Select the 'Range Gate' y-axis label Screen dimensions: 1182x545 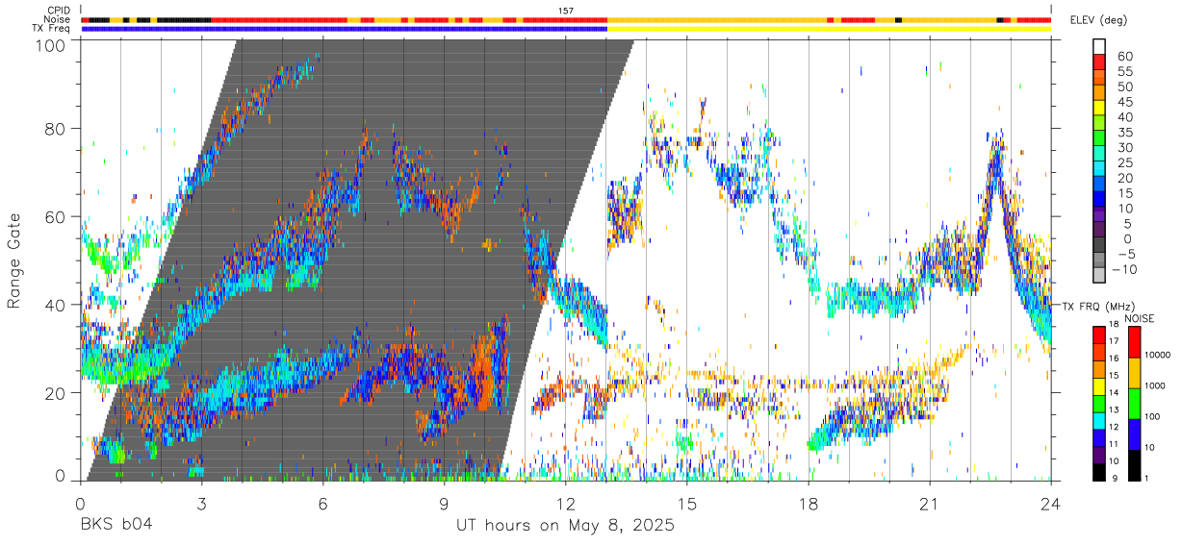click(x=14, y=260)
